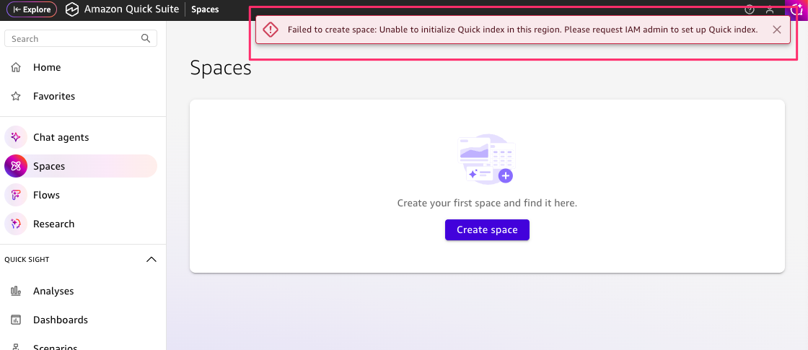Click 'Create your first space' text
The height and width of the screenshot is (350, 808).
click(x=487, y=203)
